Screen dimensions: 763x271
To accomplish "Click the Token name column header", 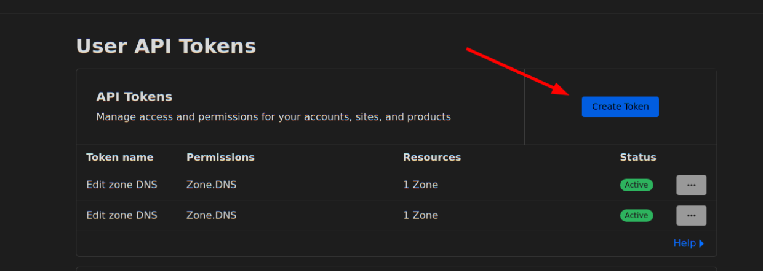I will tap(119, 157).
